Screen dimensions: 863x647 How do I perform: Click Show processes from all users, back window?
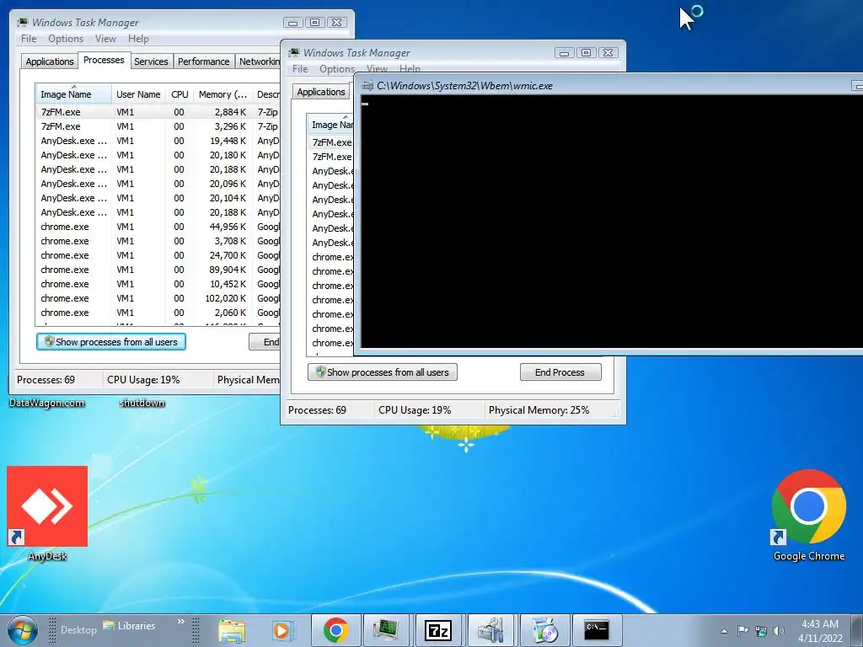[x=111, y=342]
